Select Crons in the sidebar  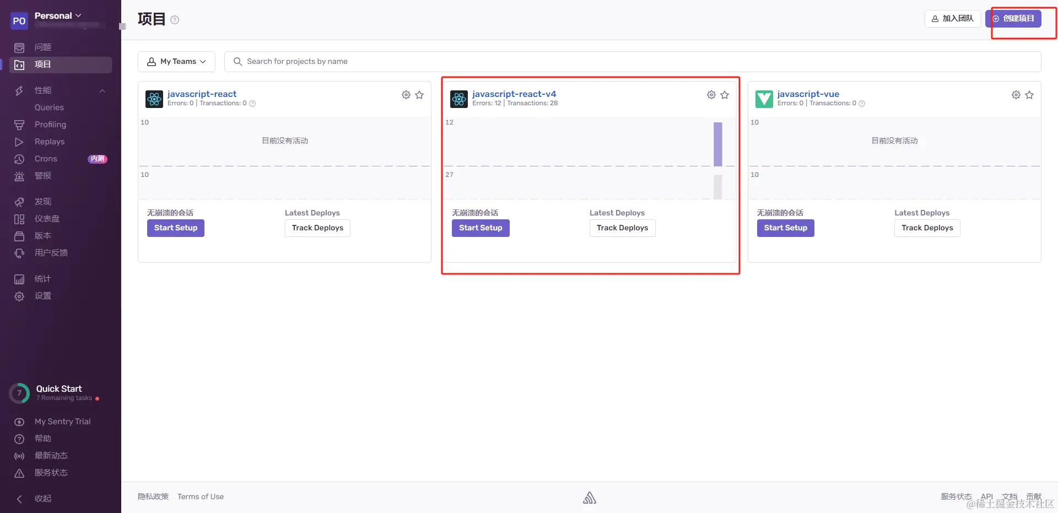(46, 159)
